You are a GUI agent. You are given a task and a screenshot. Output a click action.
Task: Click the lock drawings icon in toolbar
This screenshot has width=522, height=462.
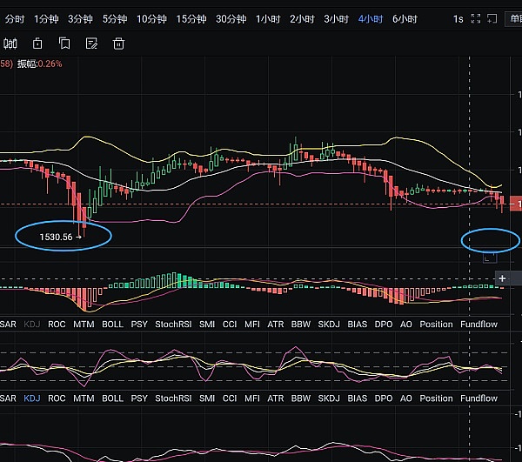37,44
